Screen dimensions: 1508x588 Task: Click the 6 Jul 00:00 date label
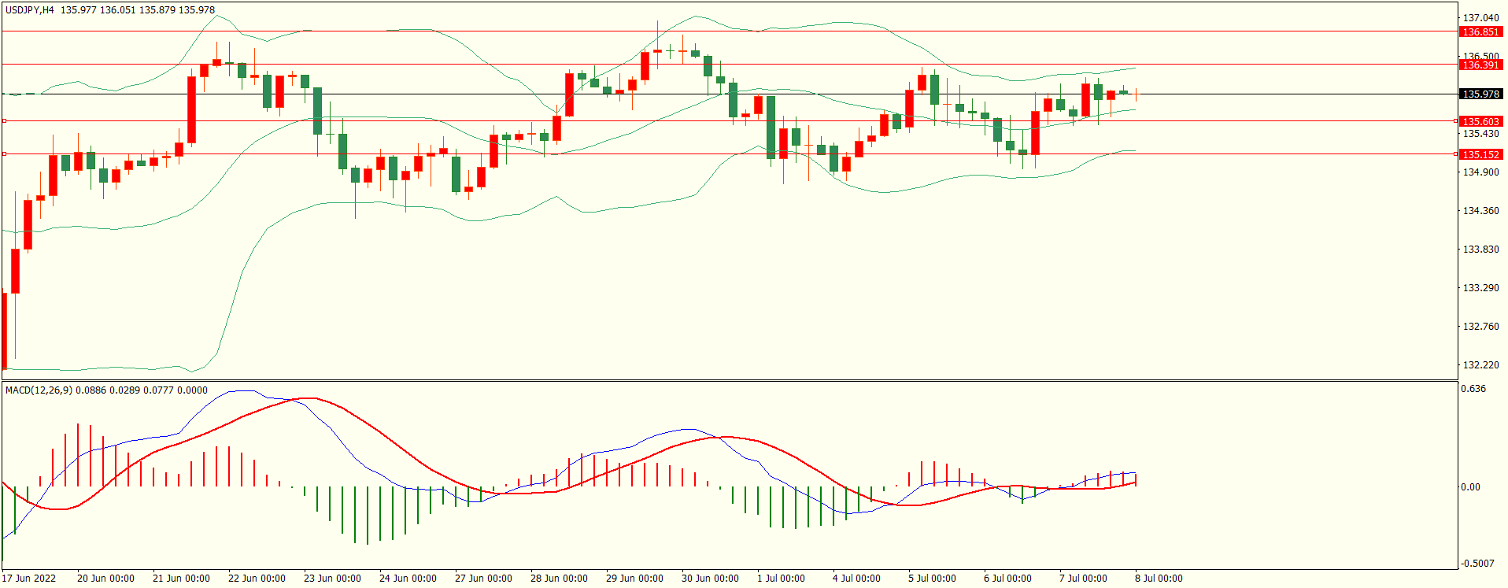point(1007,579)
